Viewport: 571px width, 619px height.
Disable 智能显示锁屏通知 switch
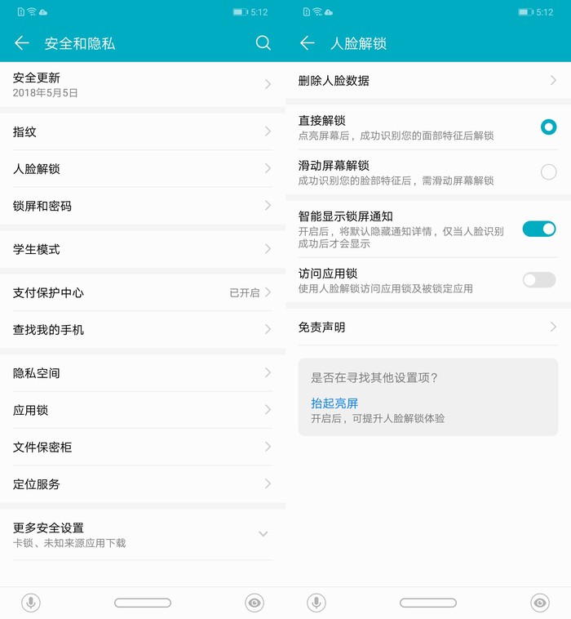[x=538, y=229]
